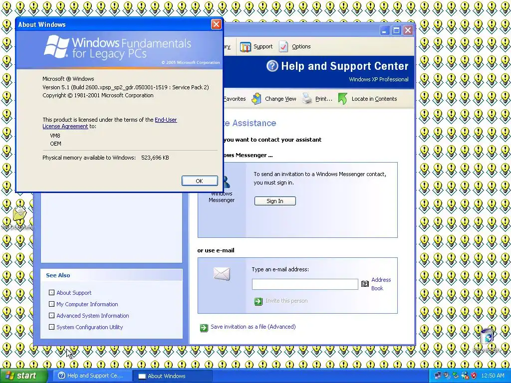511x383 pixels.
Task: Click the Sign In button
Action: coord(275,201)
